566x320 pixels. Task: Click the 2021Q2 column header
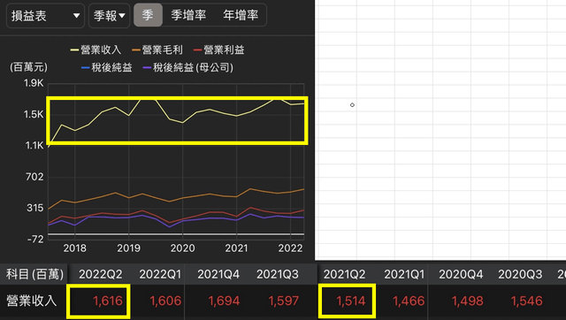tap(344, 275)
